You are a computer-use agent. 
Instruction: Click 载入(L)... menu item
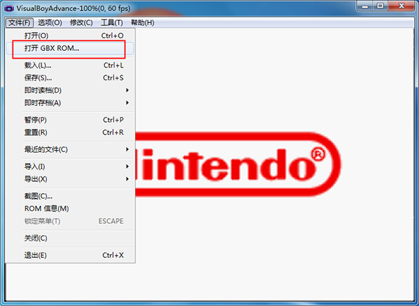[x=38, y=66]
